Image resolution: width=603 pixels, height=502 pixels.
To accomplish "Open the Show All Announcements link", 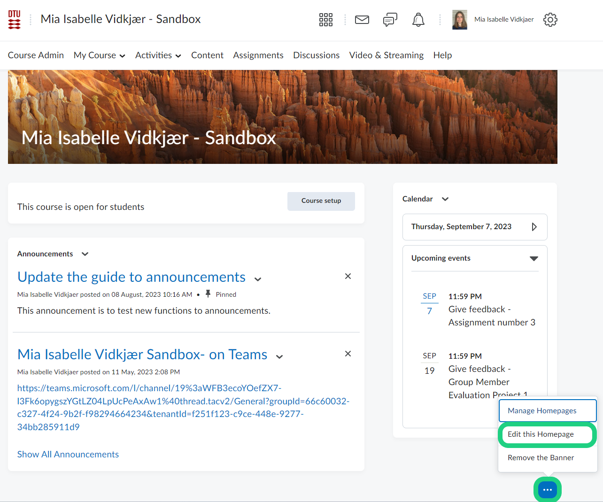I will [68, 455].
